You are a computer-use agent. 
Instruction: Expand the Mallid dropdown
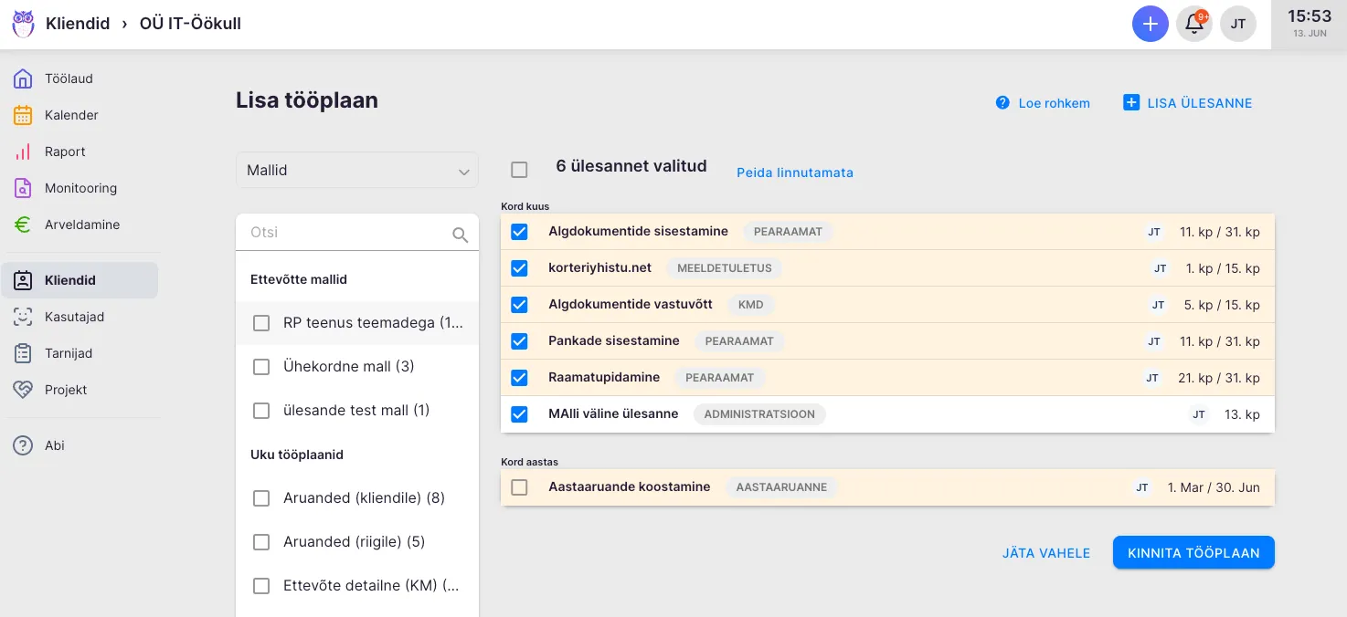click(356, 171)
